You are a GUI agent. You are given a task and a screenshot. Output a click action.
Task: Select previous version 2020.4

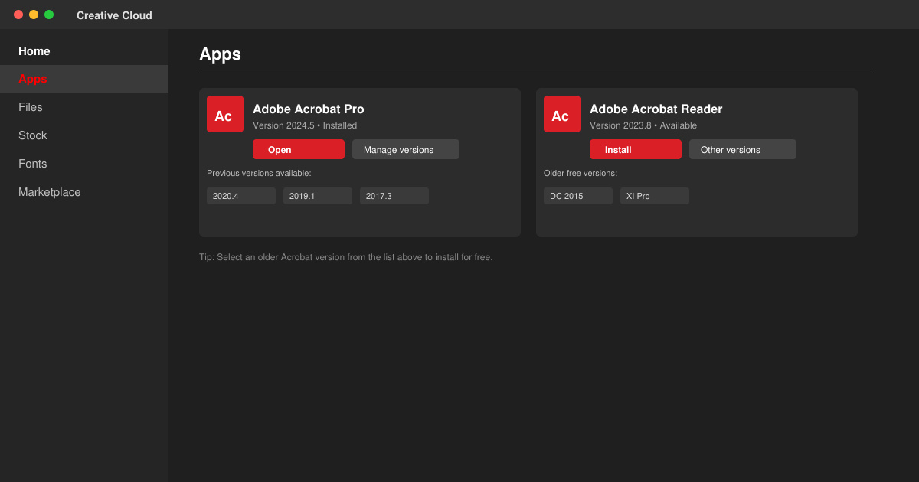241,196
